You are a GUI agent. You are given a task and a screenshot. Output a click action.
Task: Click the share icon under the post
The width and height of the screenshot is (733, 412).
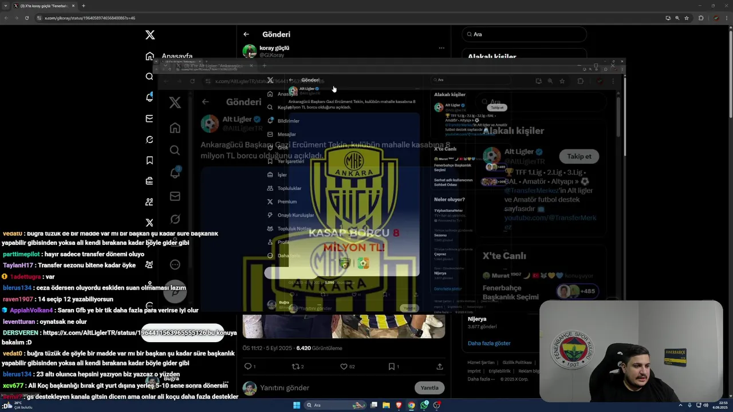440,366
